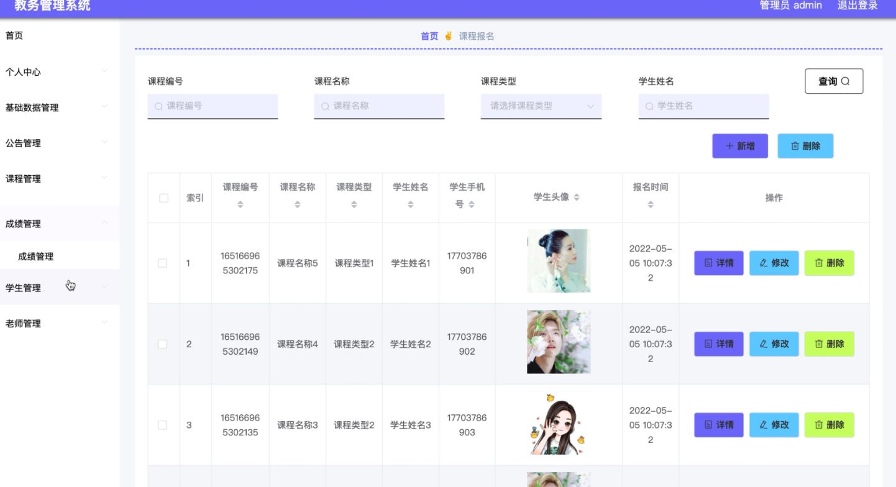This screenshot has width=896, height=487.
Task: Click phone number 17703786901
Action: pyautogui.click(x=467, y=263)
